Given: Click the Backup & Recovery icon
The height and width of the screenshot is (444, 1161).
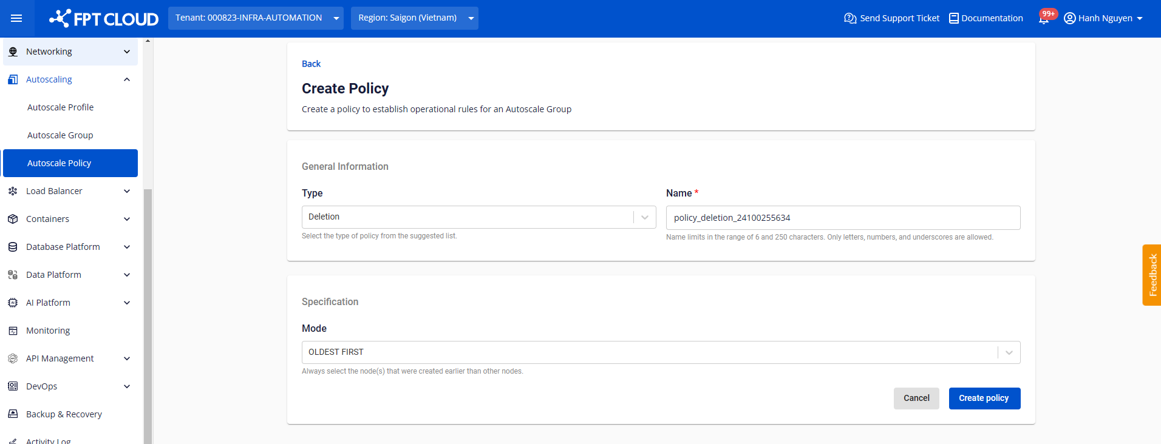Looking at the screenshot, I should pos(13,414).
